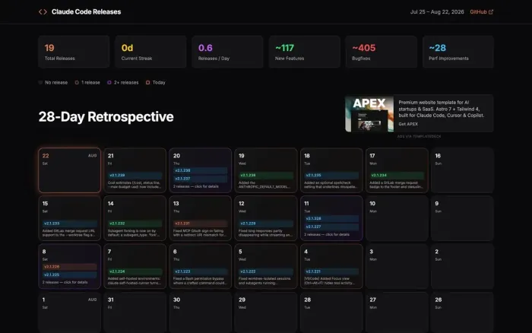Viewport: 532px width, 333px height.
Task: Click the Ads via TemplateDeck label
Action: coord(419,136)
